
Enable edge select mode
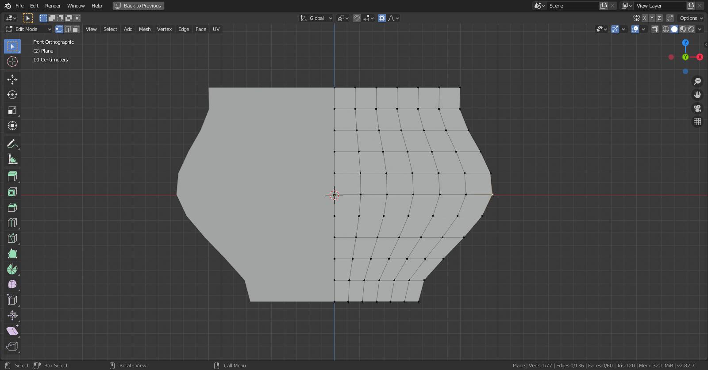click(x=68, y=29)
